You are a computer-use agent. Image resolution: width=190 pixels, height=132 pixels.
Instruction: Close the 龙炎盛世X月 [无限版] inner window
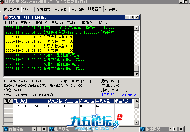(x=137, y=17)
